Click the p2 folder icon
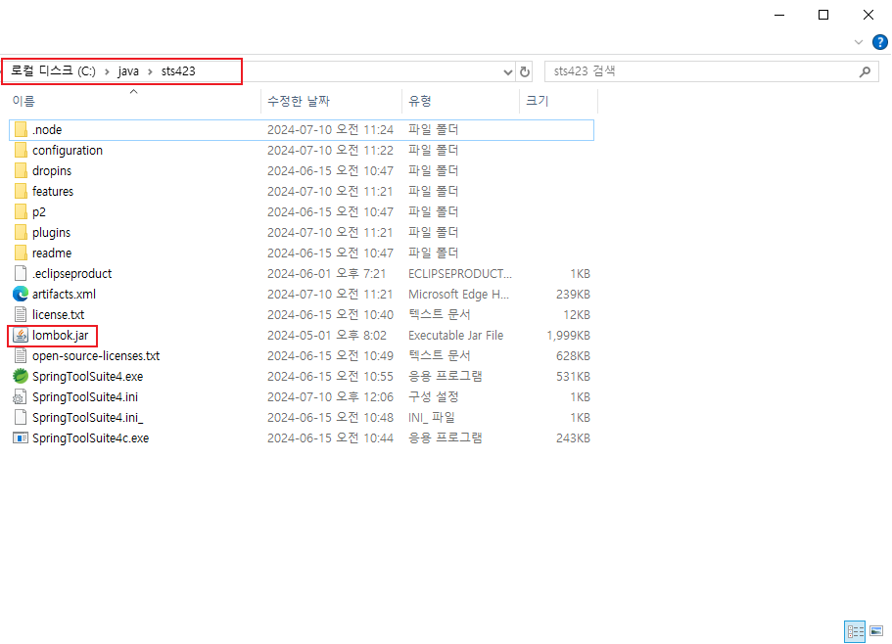The width and height of the screenshot is (892, 644). pyautogui.click(x=21, y=212)
